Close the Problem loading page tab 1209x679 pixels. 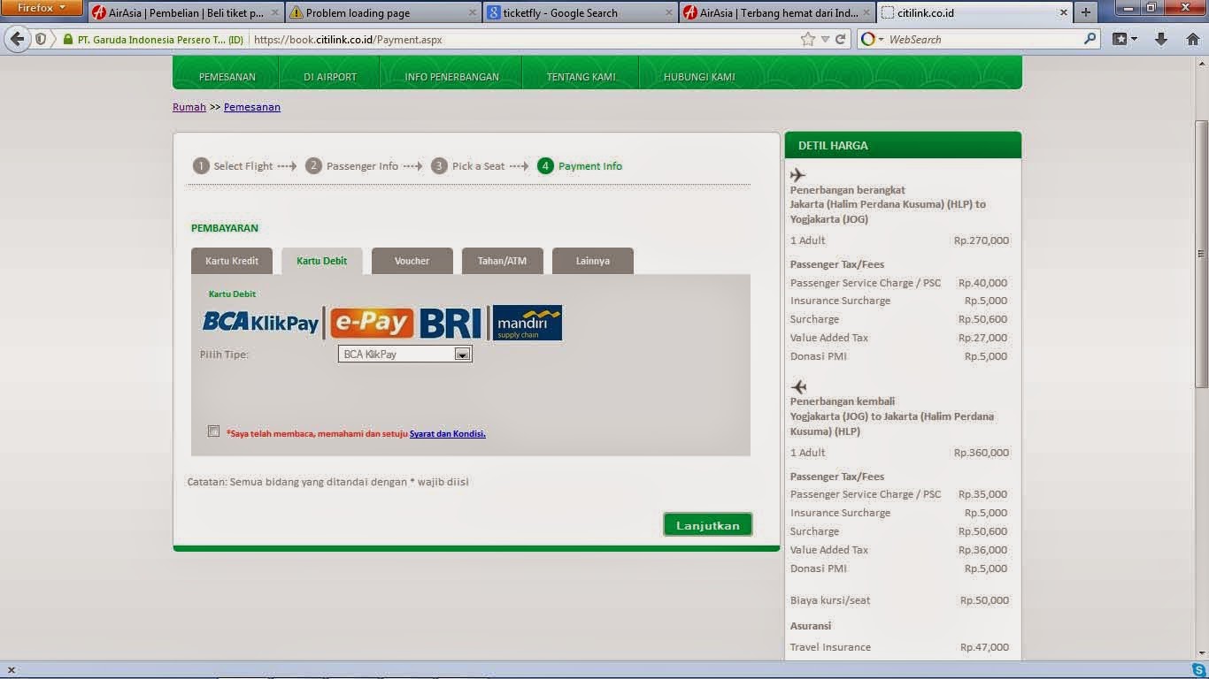pos(472,13)
